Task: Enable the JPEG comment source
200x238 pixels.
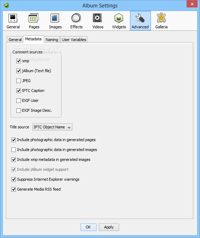Action: coord(18,81)
